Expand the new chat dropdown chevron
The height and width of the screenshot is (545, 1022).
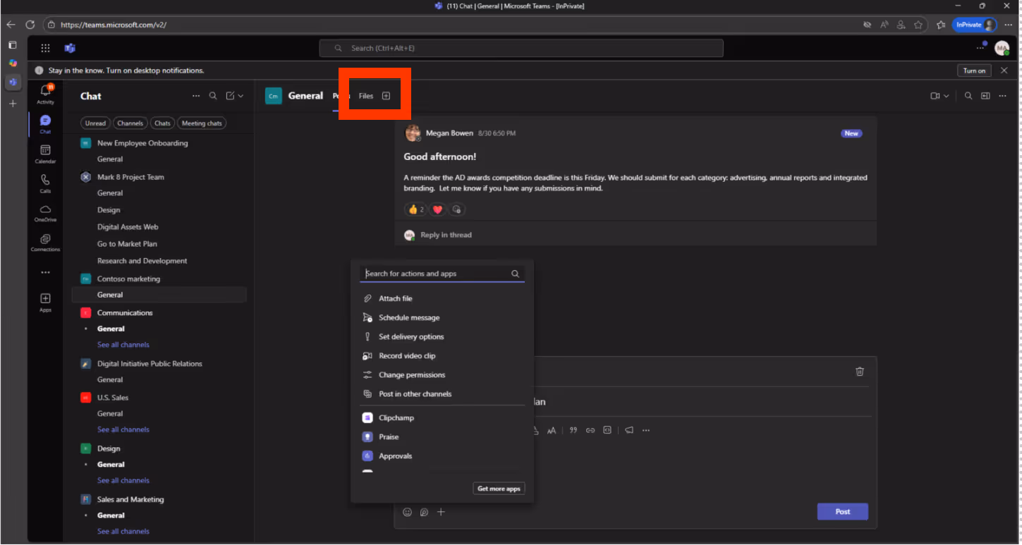click(x=241, y=96)
